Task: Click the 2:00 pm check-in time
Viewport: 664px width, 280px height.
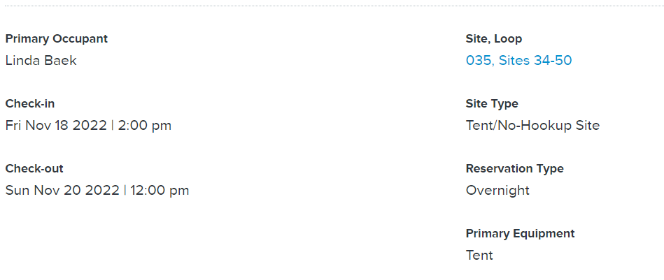Action: [145, 126]
